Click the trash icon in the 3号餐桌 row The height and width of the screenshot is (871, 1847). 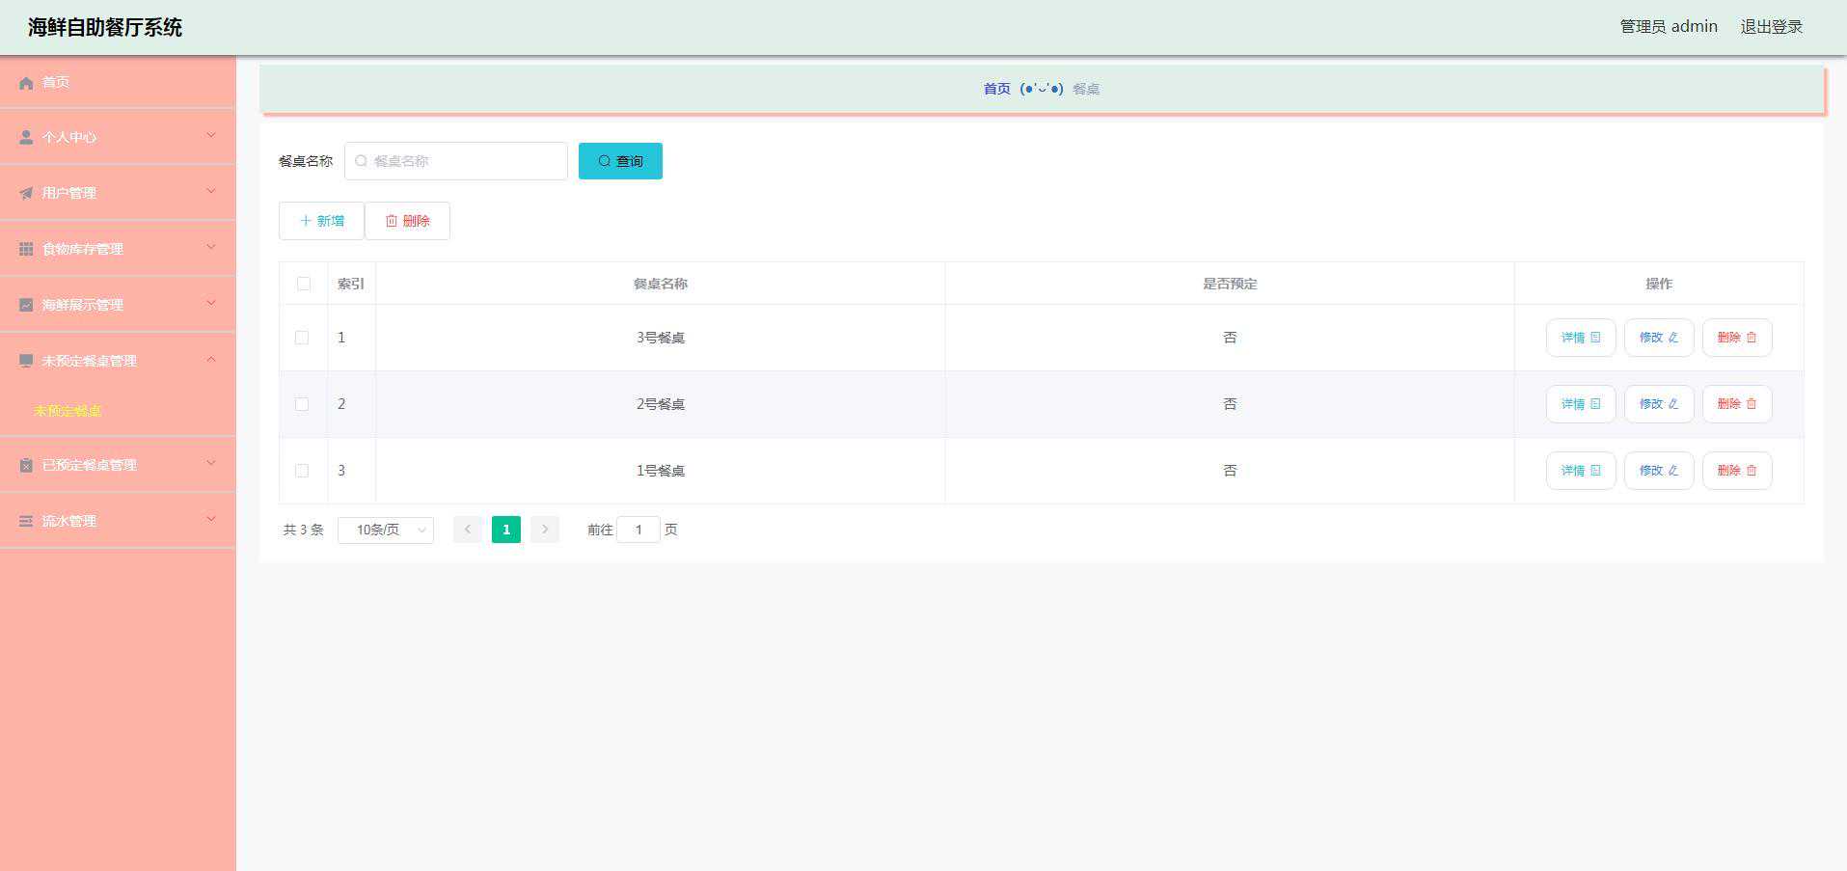click(x=1752, y=338)
